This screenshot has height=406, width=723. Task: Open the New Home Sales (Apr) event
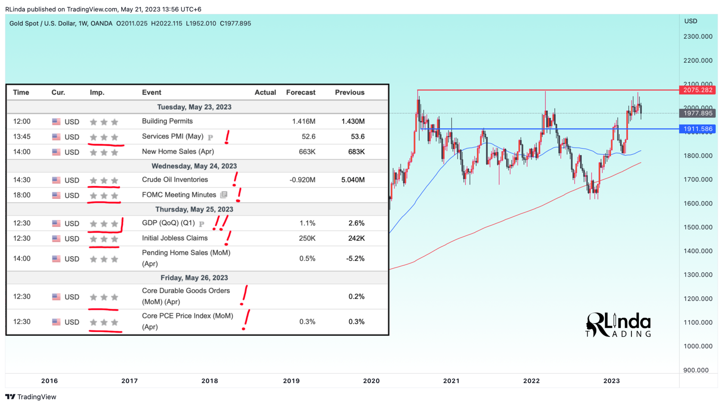[x=178, y=151]
